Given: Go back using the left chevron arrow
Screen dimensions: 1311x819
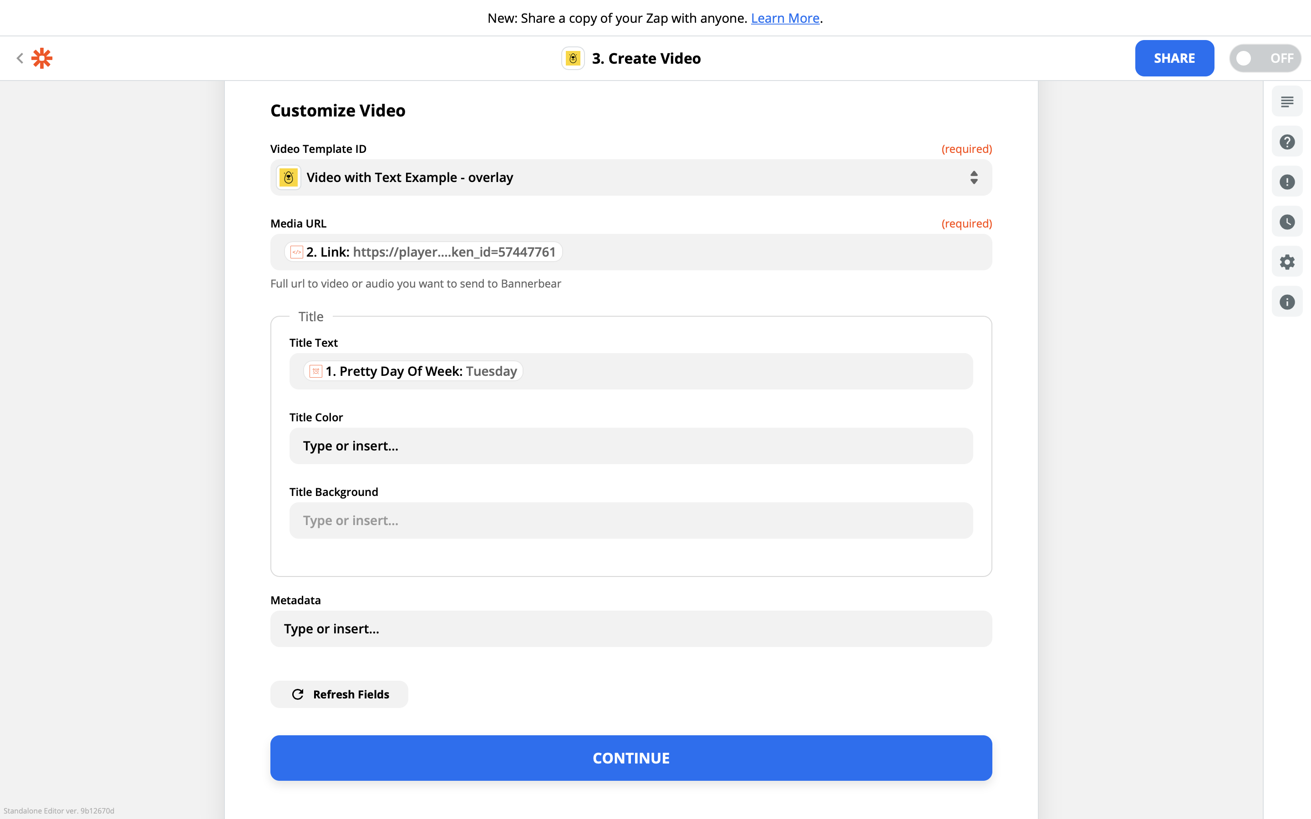Looking at the screenshot, I should [20, 58].
